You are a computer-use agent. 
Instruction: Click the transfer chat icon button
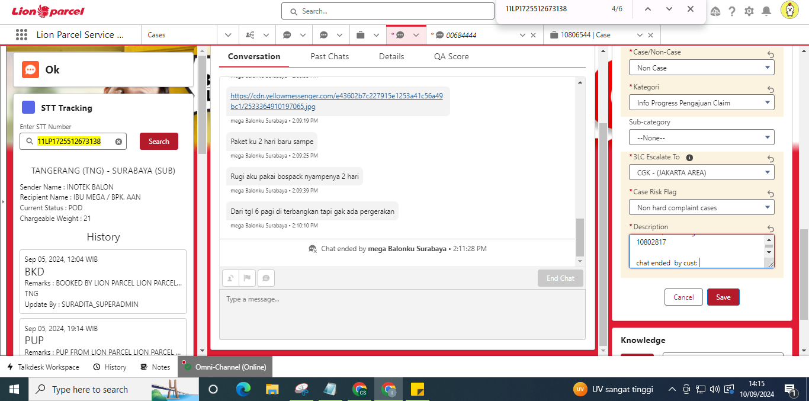[x=230, y=278]
